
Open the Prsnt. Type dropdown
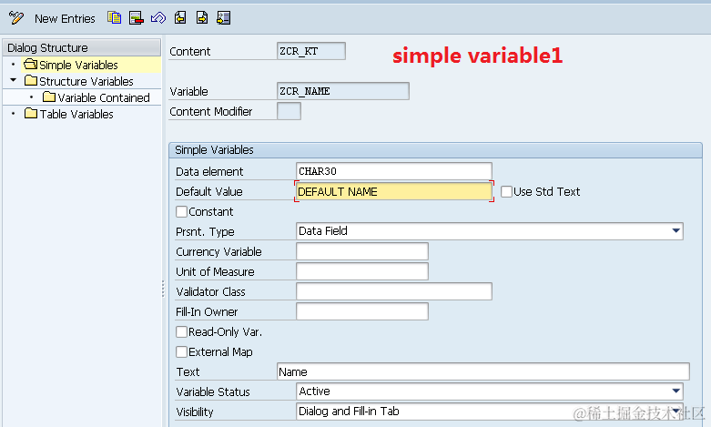point(675,230)
